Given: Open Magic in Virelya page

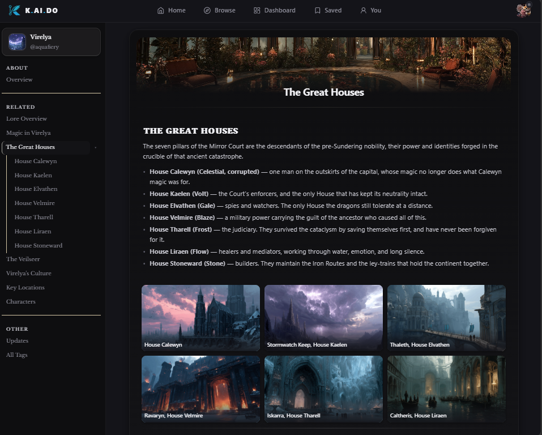Looking at the screenshot, I should click(x=28, y=133).
